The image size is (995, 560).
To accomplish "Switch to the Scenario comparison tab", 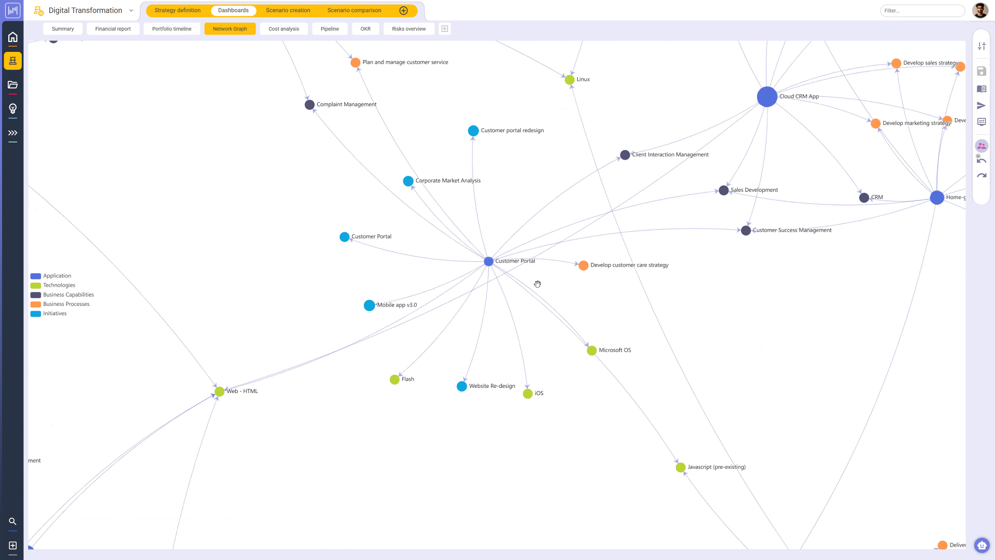I will pyautogui.click(x=354, y=10).
